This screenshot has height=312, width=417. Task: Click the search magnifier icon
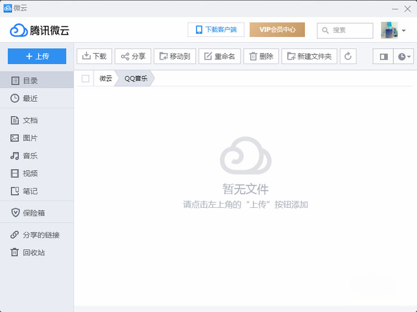(x=325, y=30)
